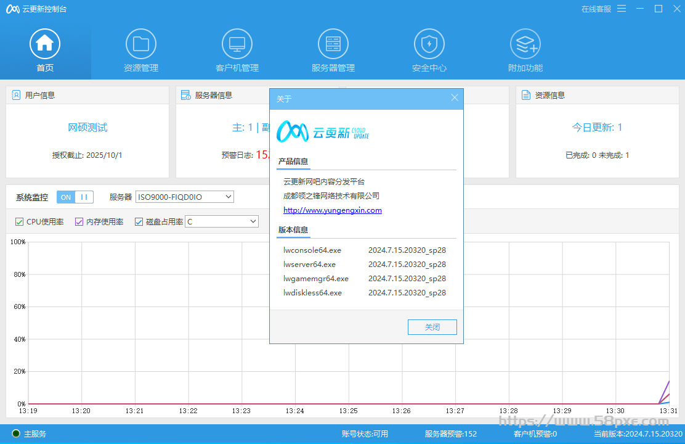Open the http://www.yungengxin.com link
This screenshot has width=685, height=444.
pyautogui.click(x=333, y=210)
